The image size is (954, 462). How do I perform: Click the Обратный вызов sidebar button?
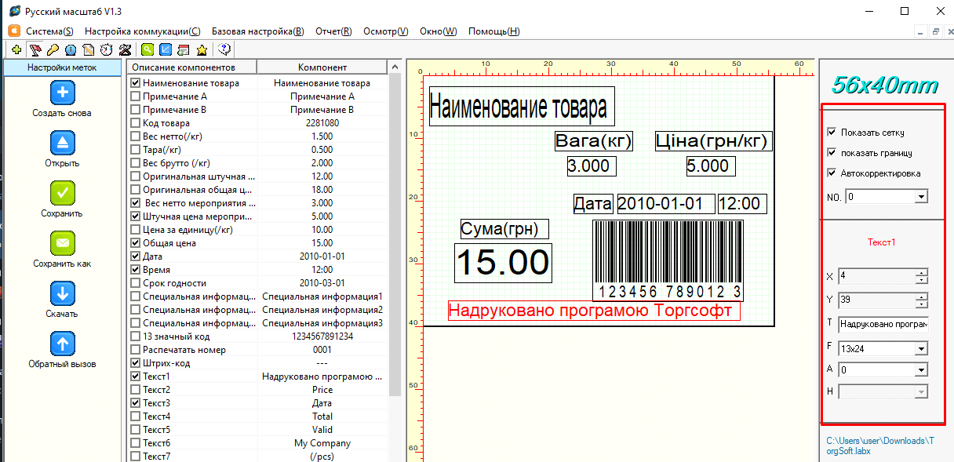tap(63, 341)
